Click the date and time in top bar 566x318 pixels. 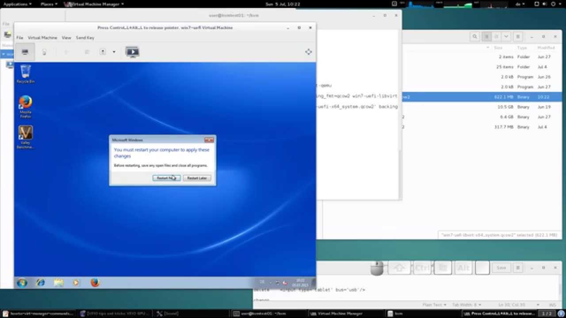click(282, 4)
